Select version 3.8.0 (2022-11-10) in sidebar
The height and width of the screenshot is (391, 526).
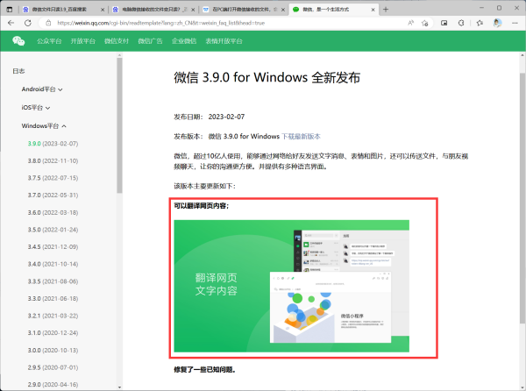53,160
